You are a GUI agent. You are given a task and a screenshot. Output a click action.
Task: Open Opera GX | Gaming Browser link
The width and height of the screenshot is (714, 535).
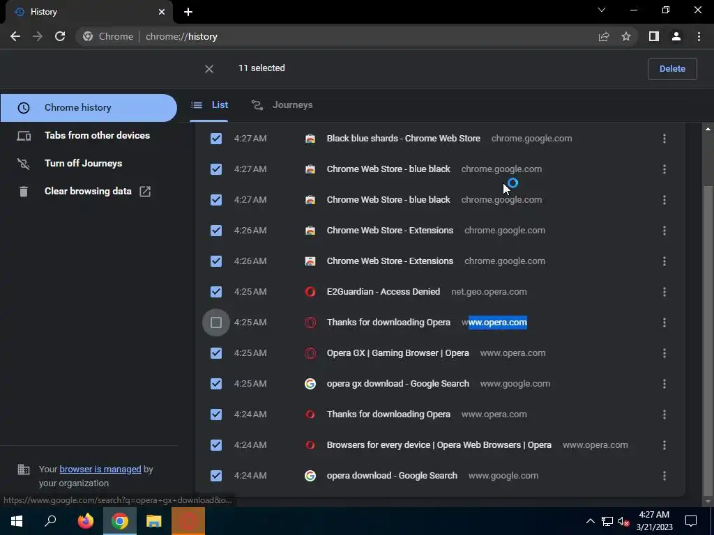coord(397,353)
